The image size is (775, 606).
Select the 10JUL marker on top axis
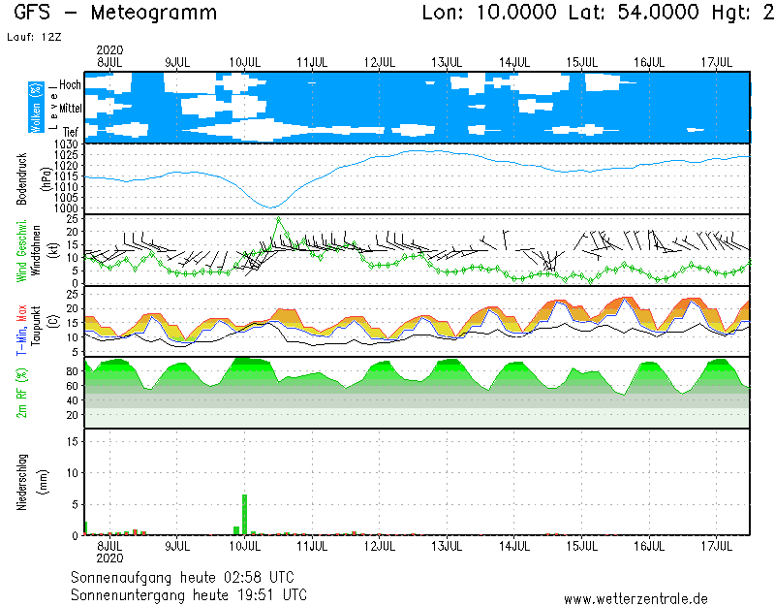point(244,62)
